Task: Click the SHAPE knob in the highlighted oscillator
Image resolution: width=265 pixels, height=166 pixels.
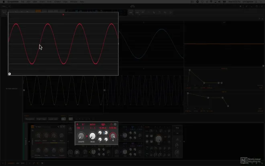Action: pyautogui.click(x=81, y=136)
